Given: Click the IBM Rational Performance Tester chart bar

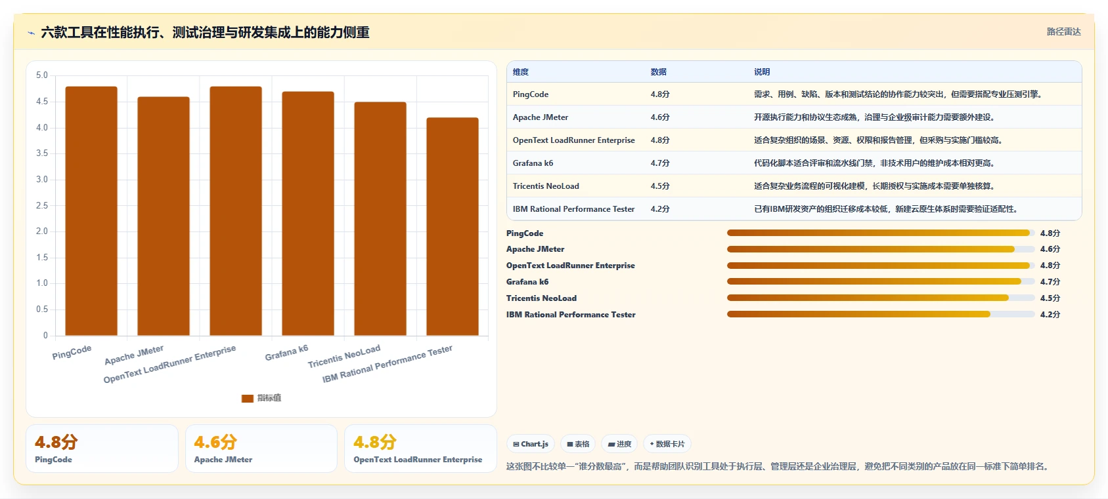Looking at the screenshot, I should pyautogui.click(x=453, y=227).
